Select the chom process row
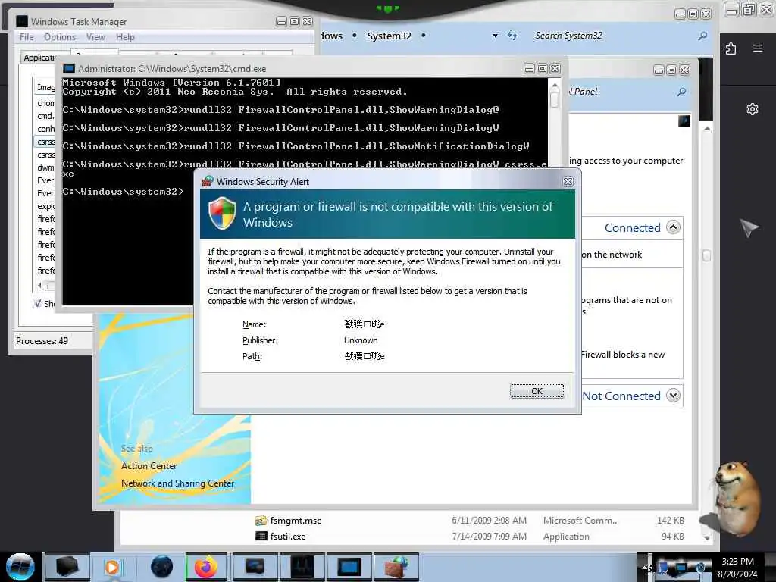 click(x=45, y=103)
